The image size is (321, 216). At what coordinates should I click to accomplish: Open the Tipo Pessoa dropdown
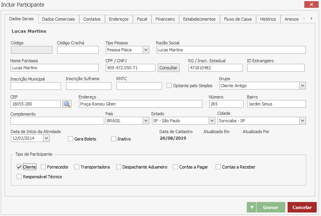tap(146, 50)
